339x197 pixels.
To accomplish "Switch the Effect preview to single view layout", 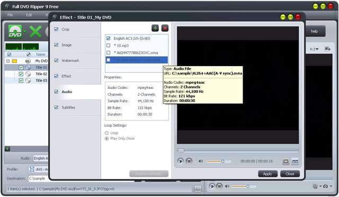I will (x=286, y=162).
